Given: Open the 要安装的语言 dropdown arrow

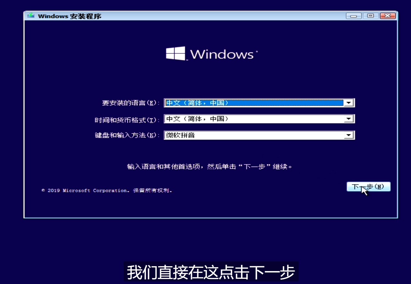Looking at the screenshot, I should tap(348, 103).
